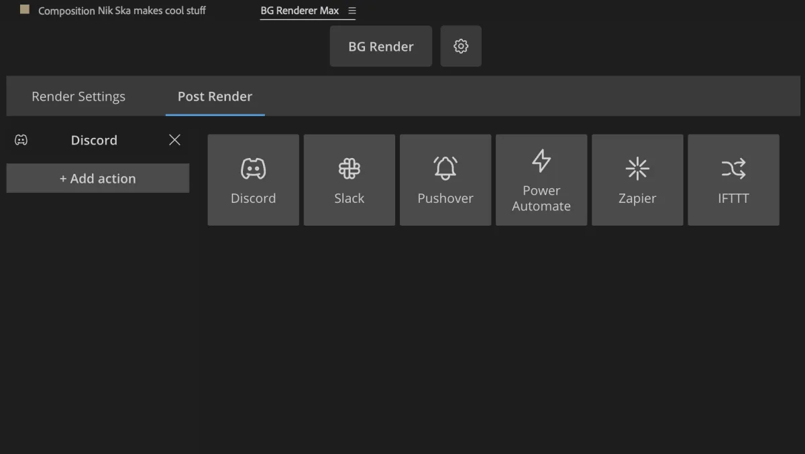Remove the Discord action with the X
This screenshot has height=454, width=805.
[x=175, y=140]
